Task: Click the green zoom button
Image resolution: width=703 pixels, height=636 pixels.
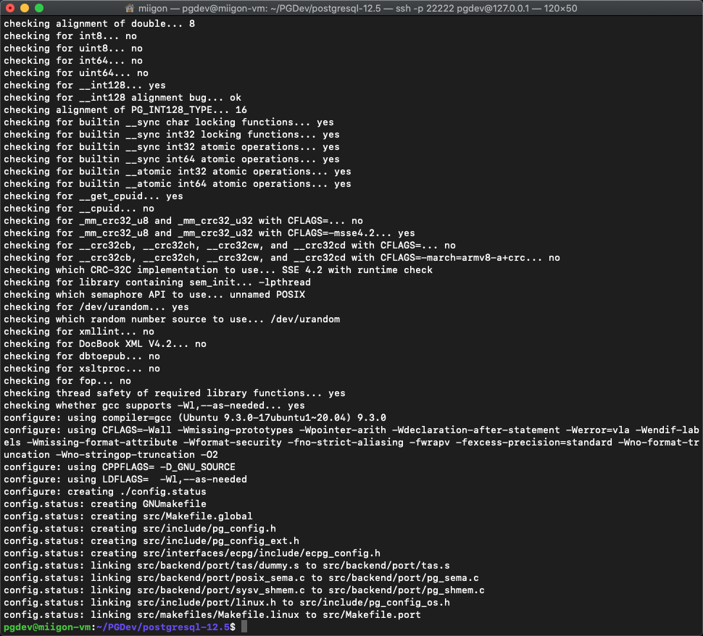Action: click(39, 9)
